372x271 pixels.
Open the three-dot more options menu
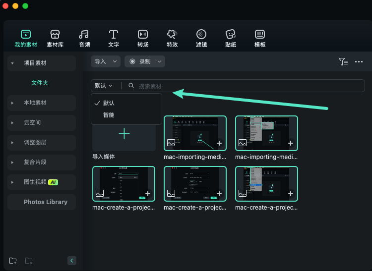point(359,61)
